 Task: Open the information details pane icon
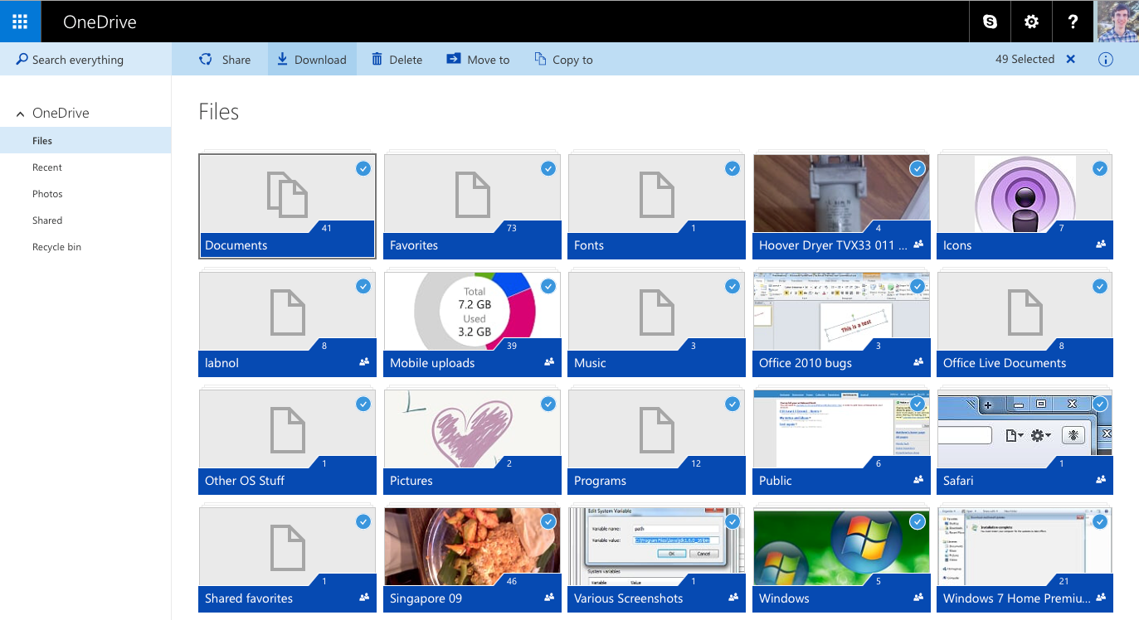(x=1105, y=60)
